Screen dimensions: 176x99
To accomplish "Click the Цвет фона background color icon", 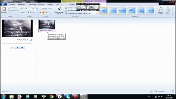I will click(66, 8).
